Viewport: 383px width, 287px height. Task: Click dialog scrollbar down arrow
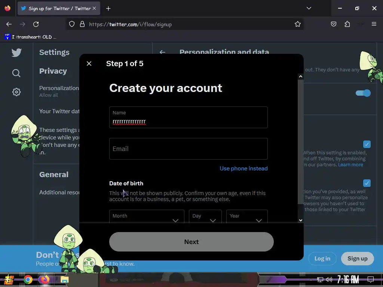pos(301,220)
